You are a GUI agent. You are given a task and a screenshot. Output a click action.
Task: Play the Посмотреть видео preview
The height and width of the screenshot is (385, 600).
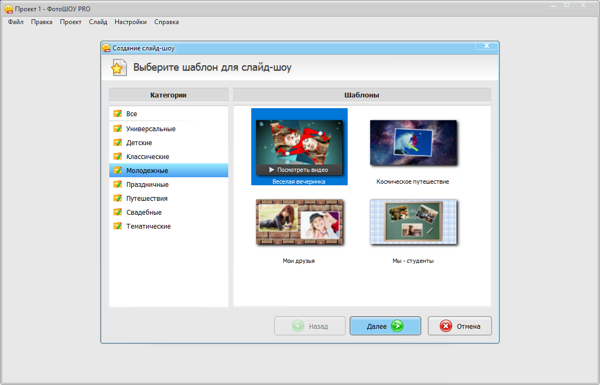click(299, 170)
